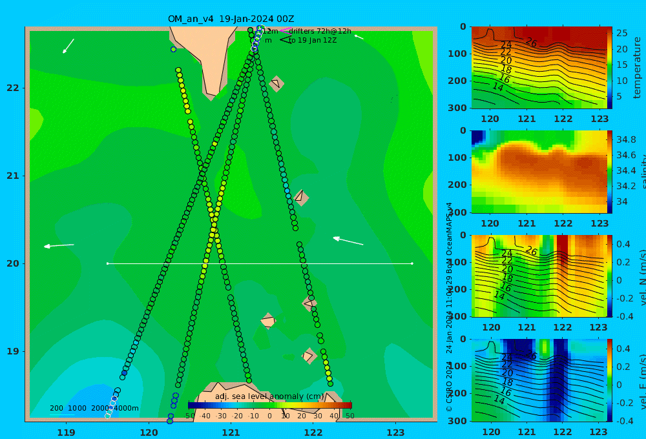Click the white current arrow near 20.2N 119E
This screenshot has height=439, width=646.
[x=59, y=245]
